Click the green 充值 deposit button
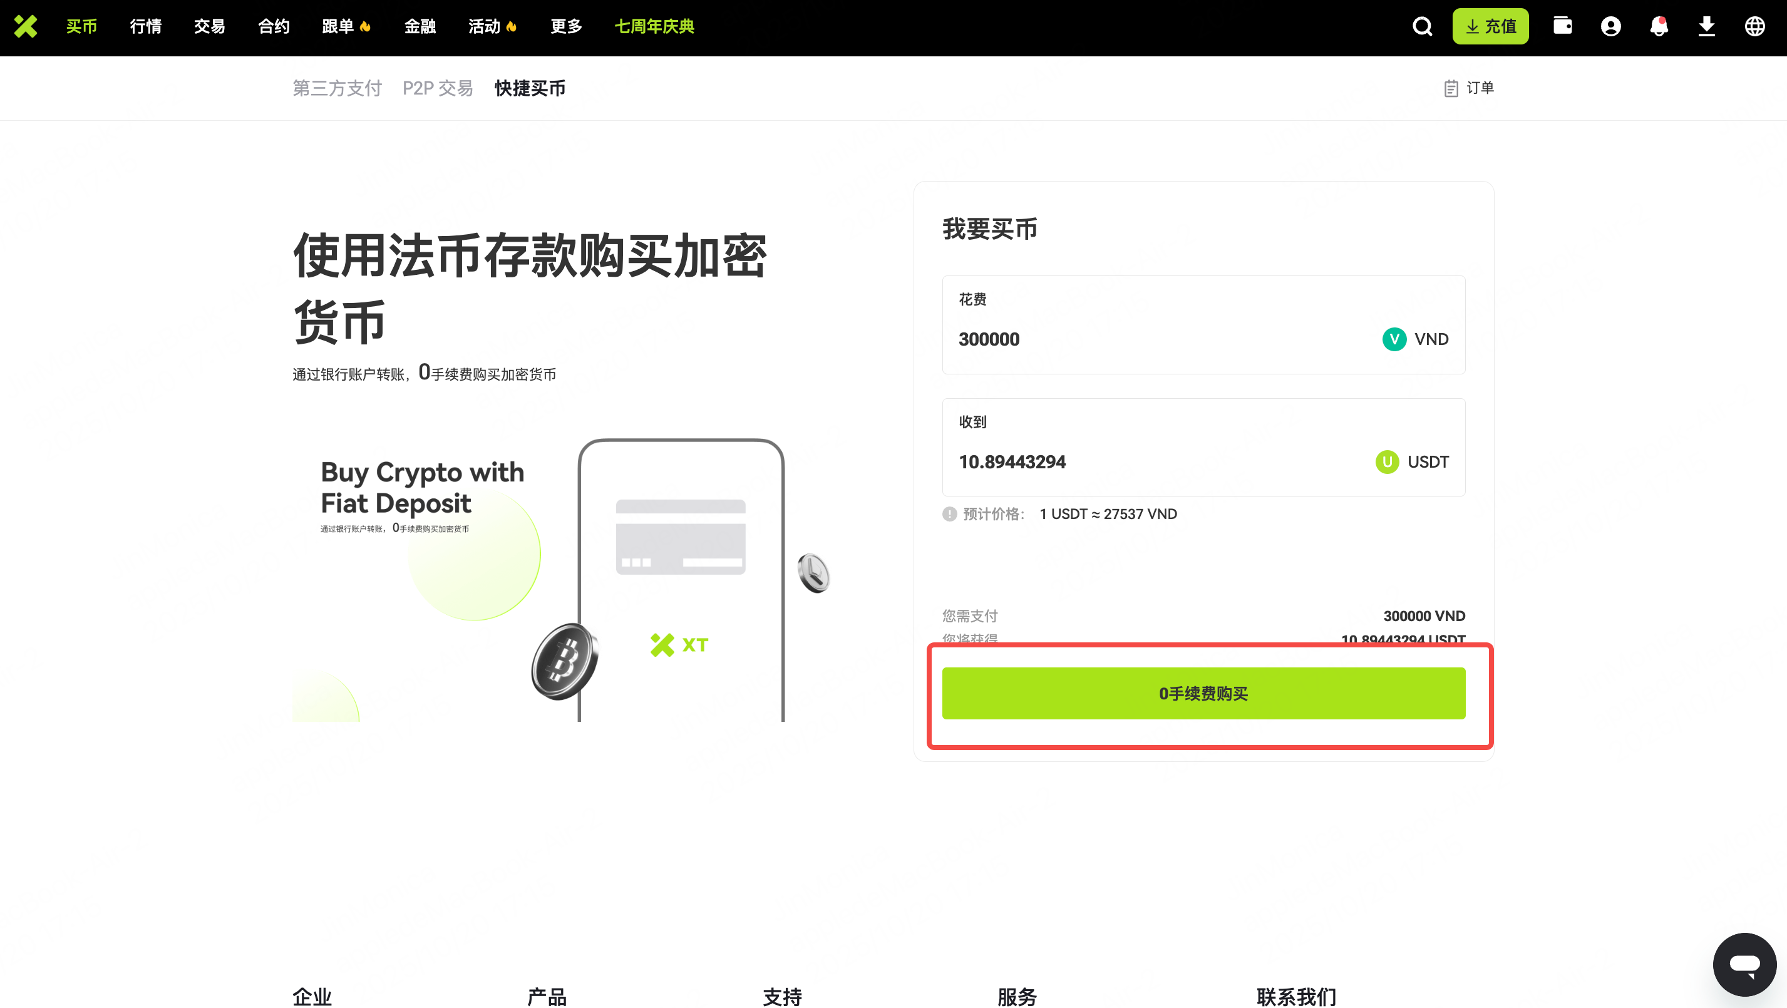Viewport: 1787px width, 1008px height. click(1490, 26)
